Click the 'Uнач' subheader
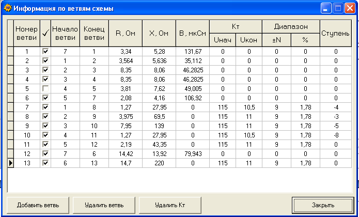359x217 pixels. 223,40
